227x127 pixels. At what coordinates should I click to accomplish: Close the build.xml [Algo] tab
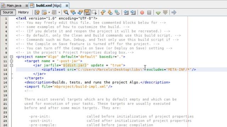click(x=67, y=6)
